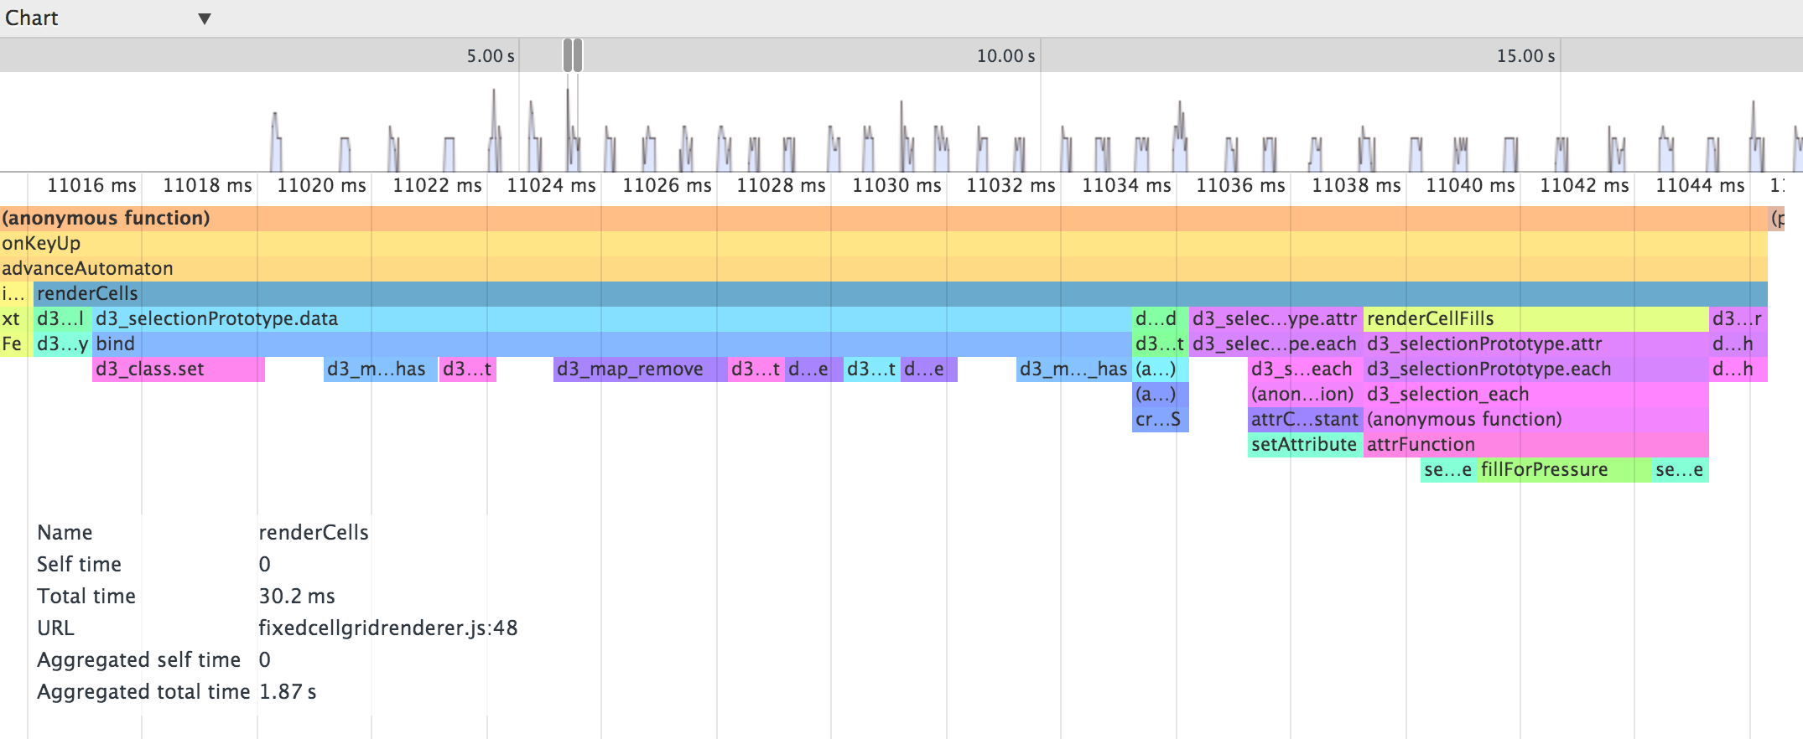This screenshot has height=739, width=1803.
Task: Select the d3...l bar beside d3_selectionPrototype.data
Action: tap(63, 318)
